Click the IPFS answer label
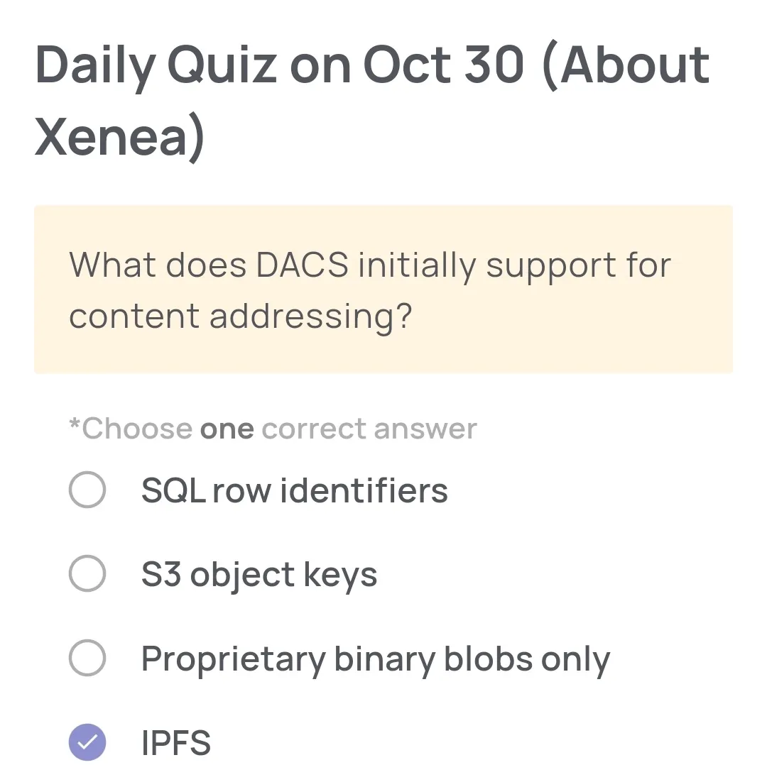This screenshot has width=767, height=782. tap(175, 742)
